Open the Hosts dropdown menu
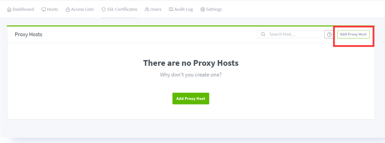 52,9
